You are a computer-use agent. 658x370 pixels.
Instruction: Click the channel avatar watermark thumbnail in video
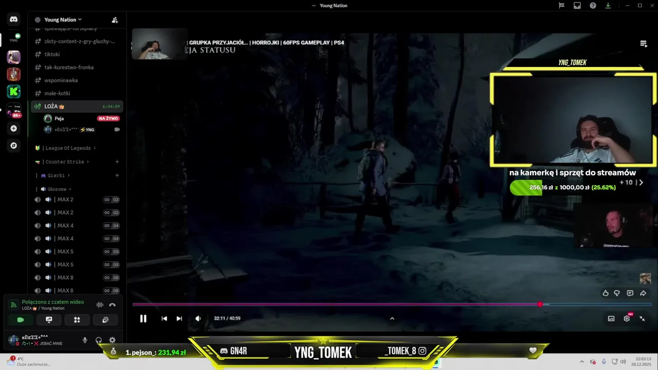point(645,279)
